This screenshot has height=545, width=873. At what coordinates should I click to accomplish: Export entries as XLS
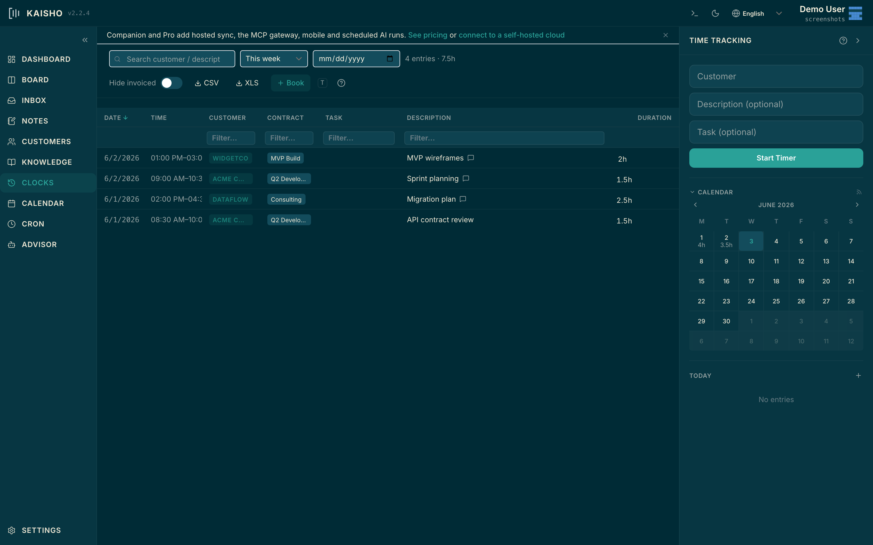[x=247, y=83]
